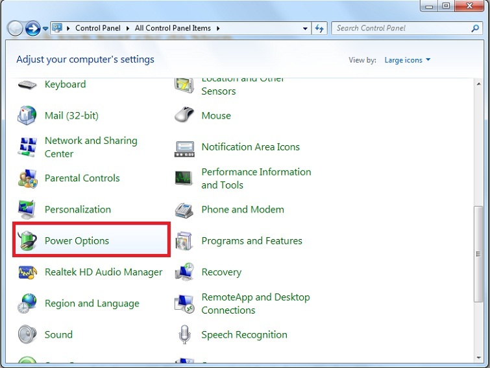Open the Sound speaker icon
This screenshot has width=490, height=368.
coord(28,335)
